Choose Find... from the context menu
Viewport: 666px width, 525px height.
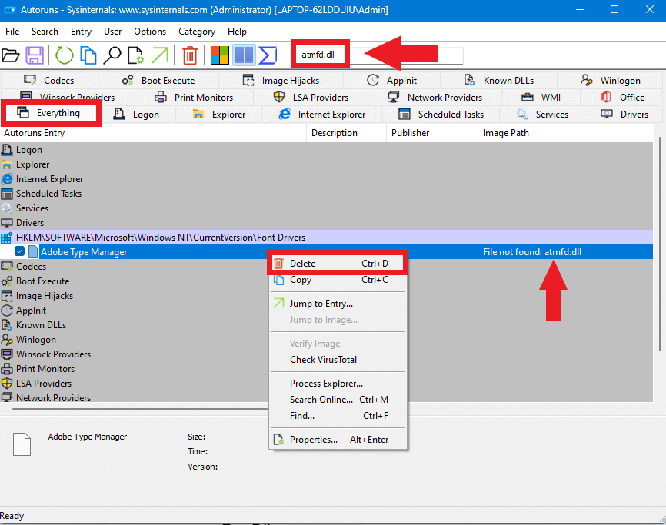point(338,416)
